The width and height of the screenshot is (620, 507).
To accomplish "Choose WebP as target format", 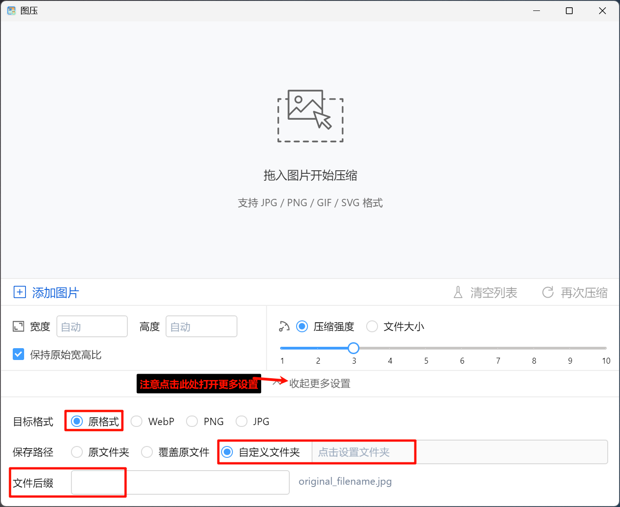I will [136, 421].
